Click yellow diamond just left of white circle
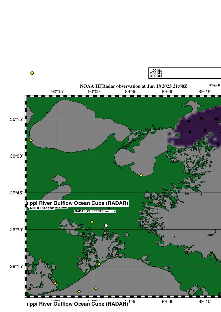Screen dimensions: 221x312 click(92, 222)
